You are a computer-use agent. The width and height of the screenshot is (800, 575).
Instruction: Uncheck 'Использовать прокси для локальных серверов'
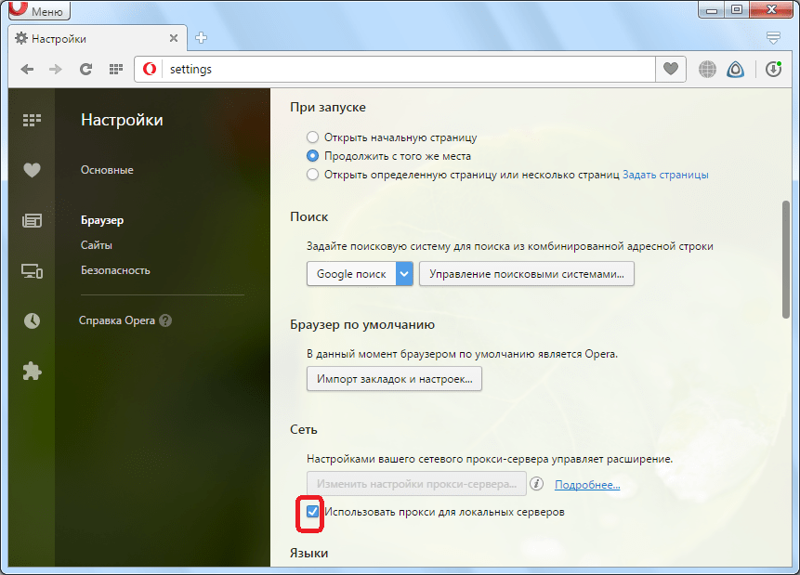point(313,512)
